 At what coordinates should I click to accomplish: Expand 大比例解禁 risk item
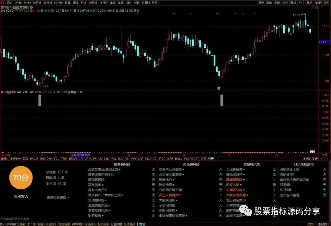click(x=235, y=169)
